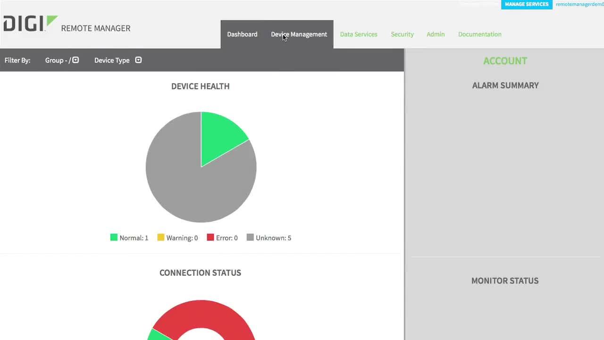Click the Manage Services button
Viewport: 604px width, 340px height.
(x=527, y=4)
